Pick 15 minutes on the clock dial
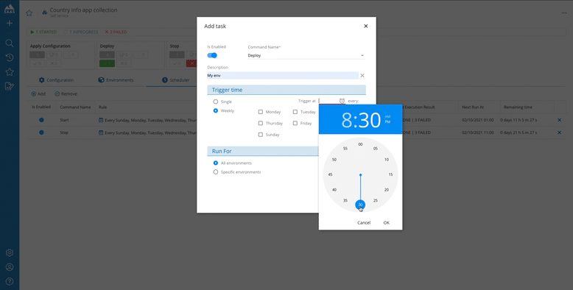 pos(390,174)
